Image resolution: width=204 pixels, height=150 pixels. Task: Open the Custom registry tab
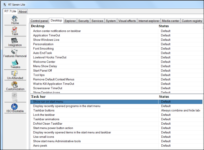(192, 21)
